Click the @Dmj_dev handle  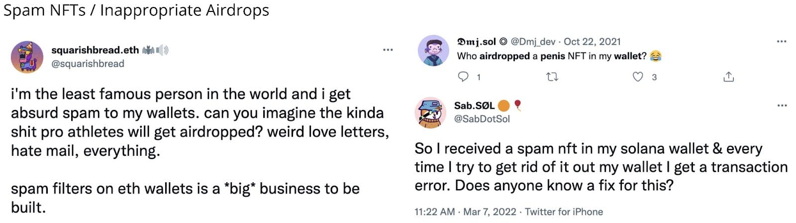coord(533,41)
